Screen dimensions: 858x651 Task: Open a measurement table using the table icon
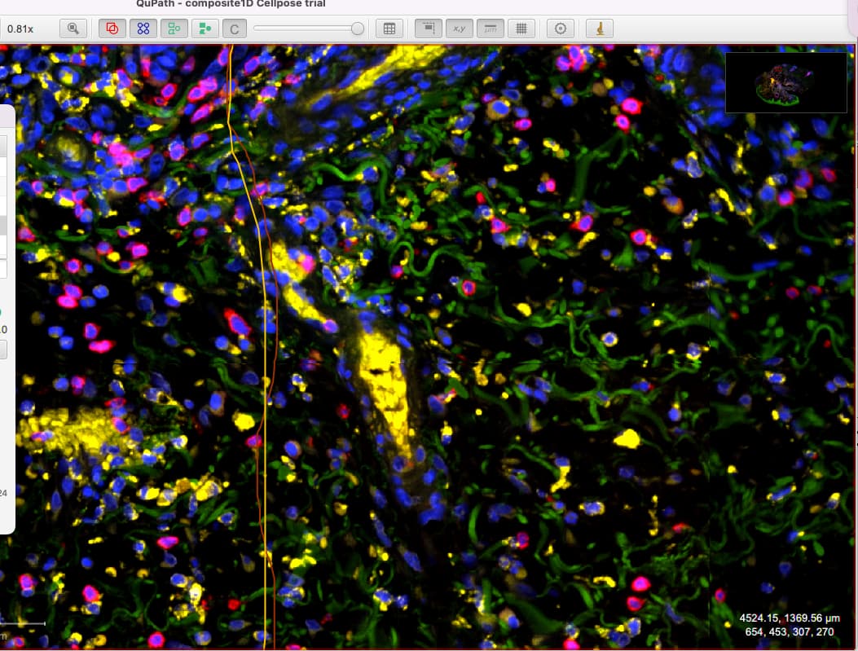pyautogui.click(x=389, y=29)
